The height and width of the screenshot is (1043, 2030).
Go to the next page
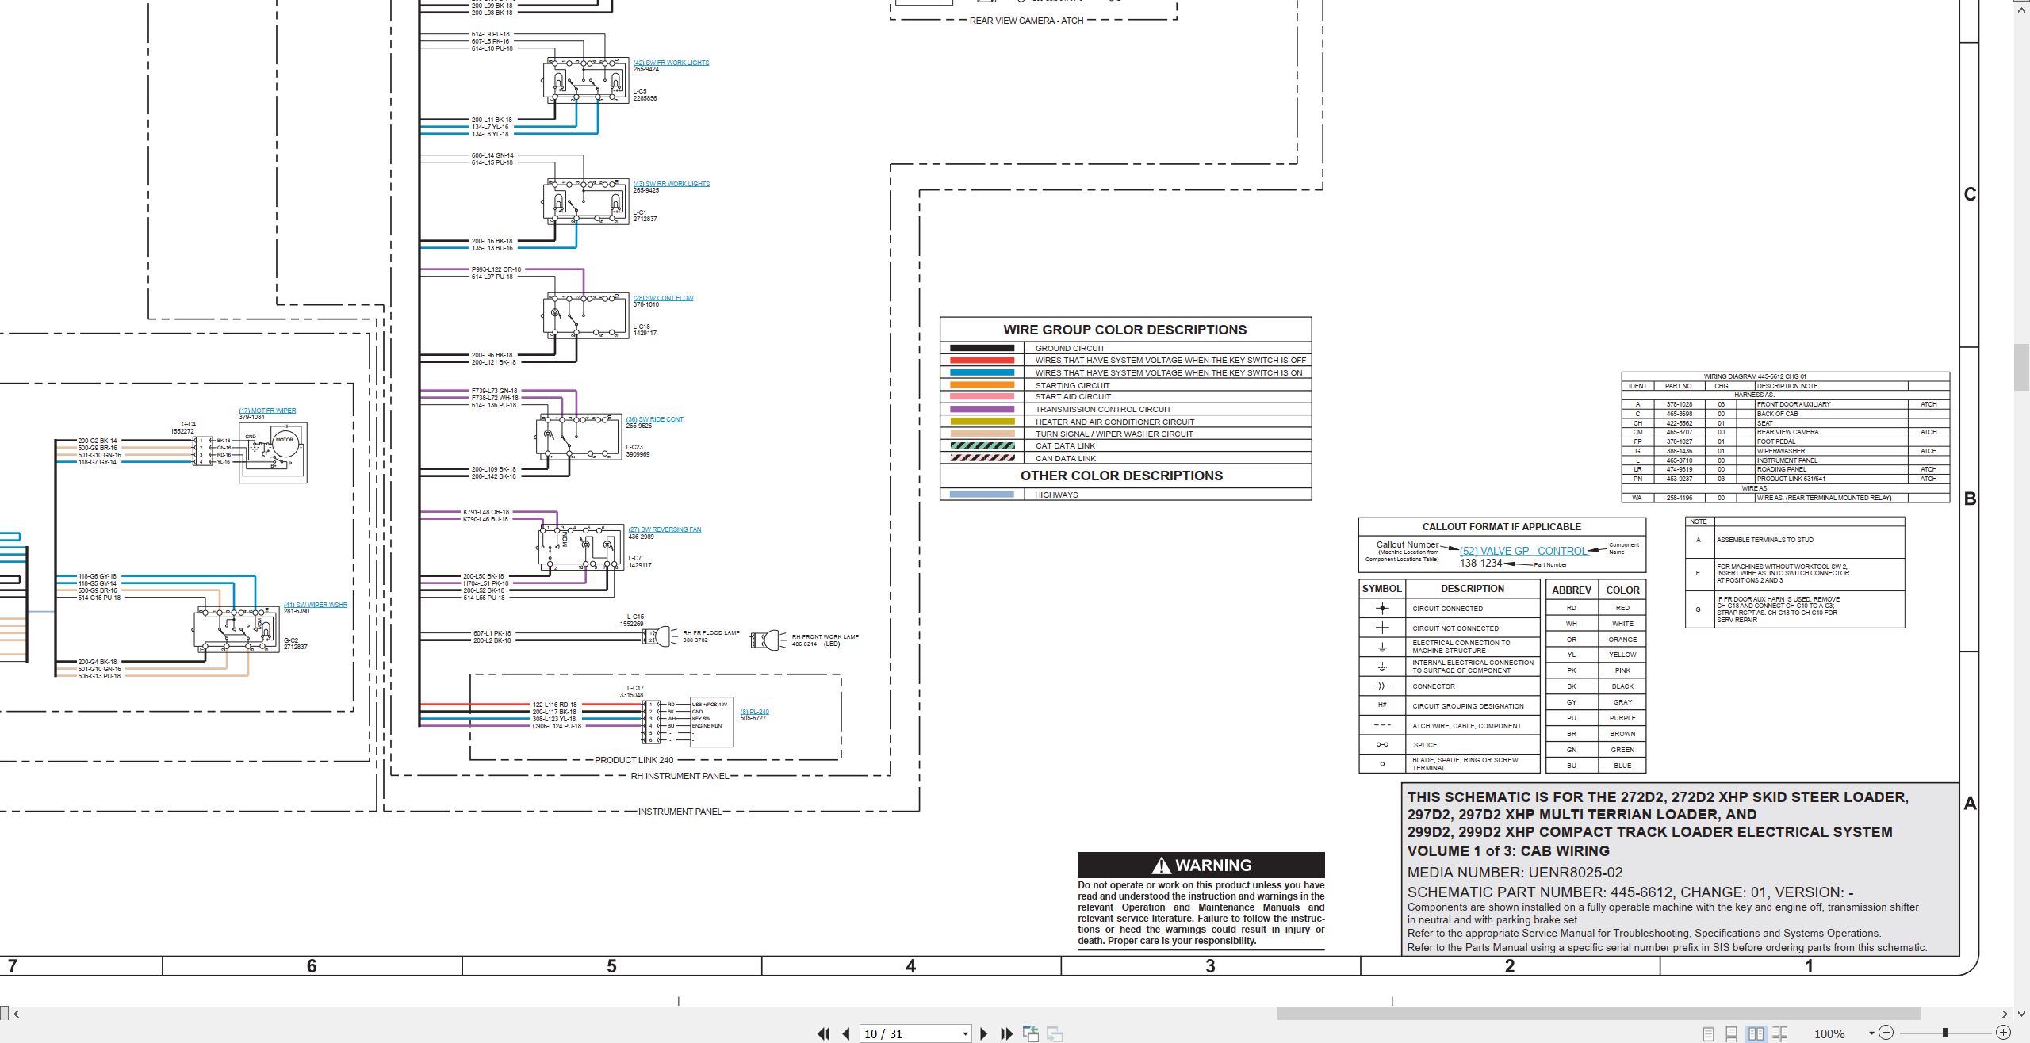pos(984,1033)
